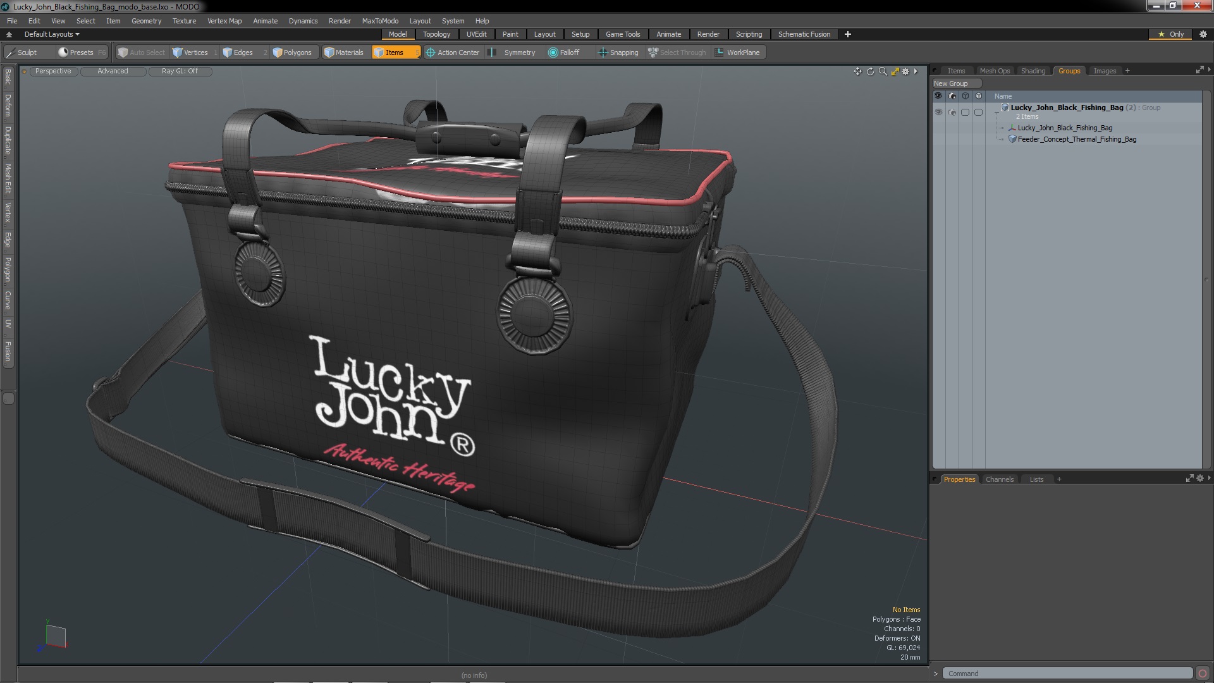
Task: Expand the Groups panel to full size
Action: click(x=1199, y=70)
